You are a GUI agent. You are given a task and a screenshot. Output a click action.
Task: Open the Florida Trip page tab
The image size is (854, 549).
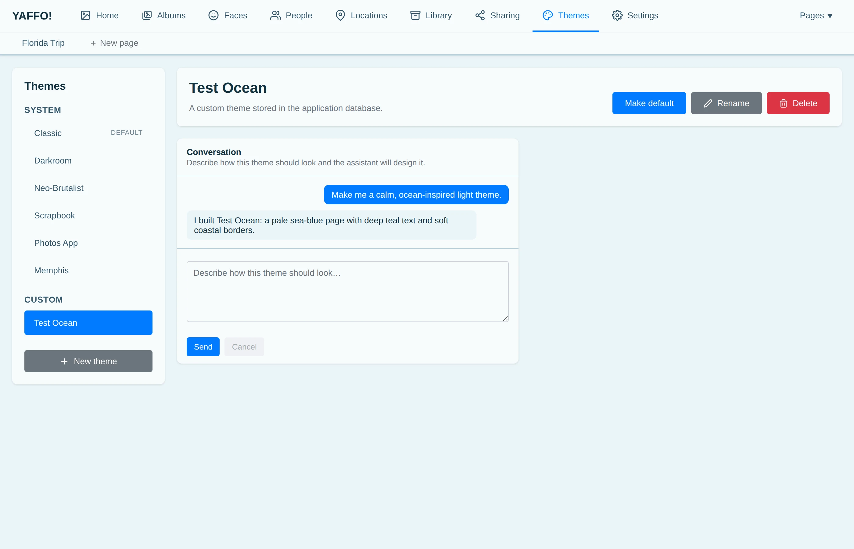pos(43,43)
